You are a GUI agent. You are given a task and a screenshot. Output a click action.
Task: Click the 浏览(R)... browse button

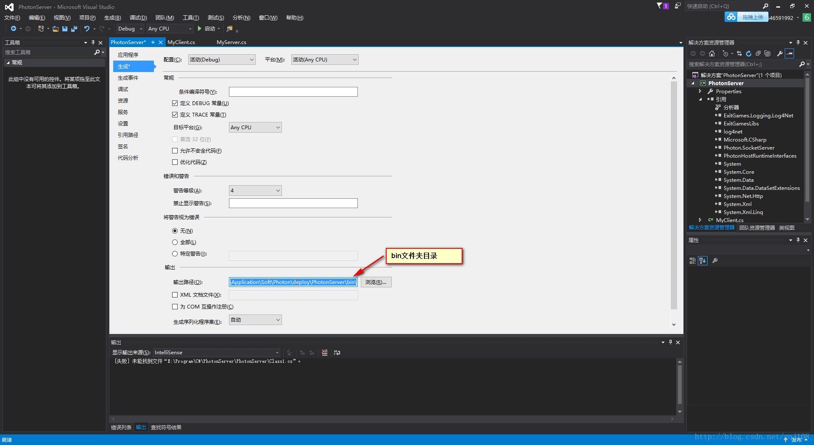(376, 282)
